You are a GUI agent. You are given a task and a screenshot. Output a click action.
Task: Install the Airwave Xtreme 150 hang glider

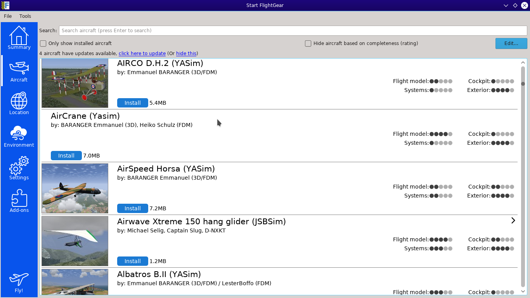[x=132, y=261]
